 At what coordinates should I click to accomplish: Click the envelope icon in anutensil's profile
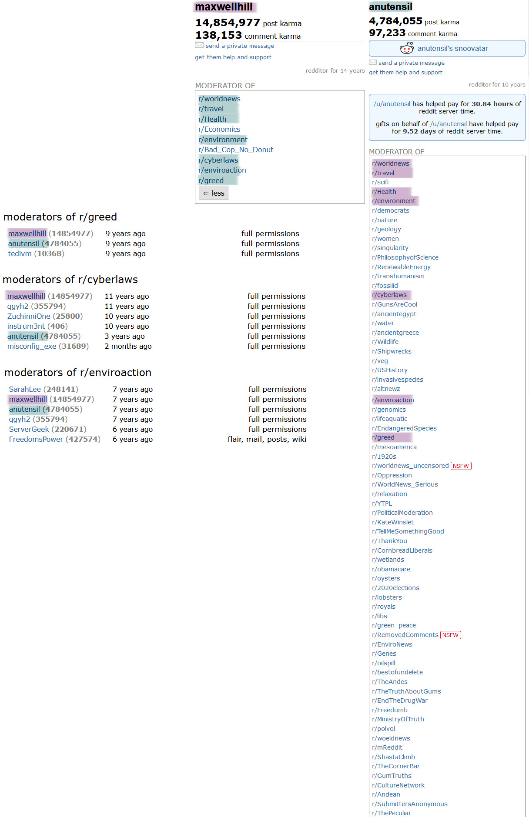coord(373,62)
